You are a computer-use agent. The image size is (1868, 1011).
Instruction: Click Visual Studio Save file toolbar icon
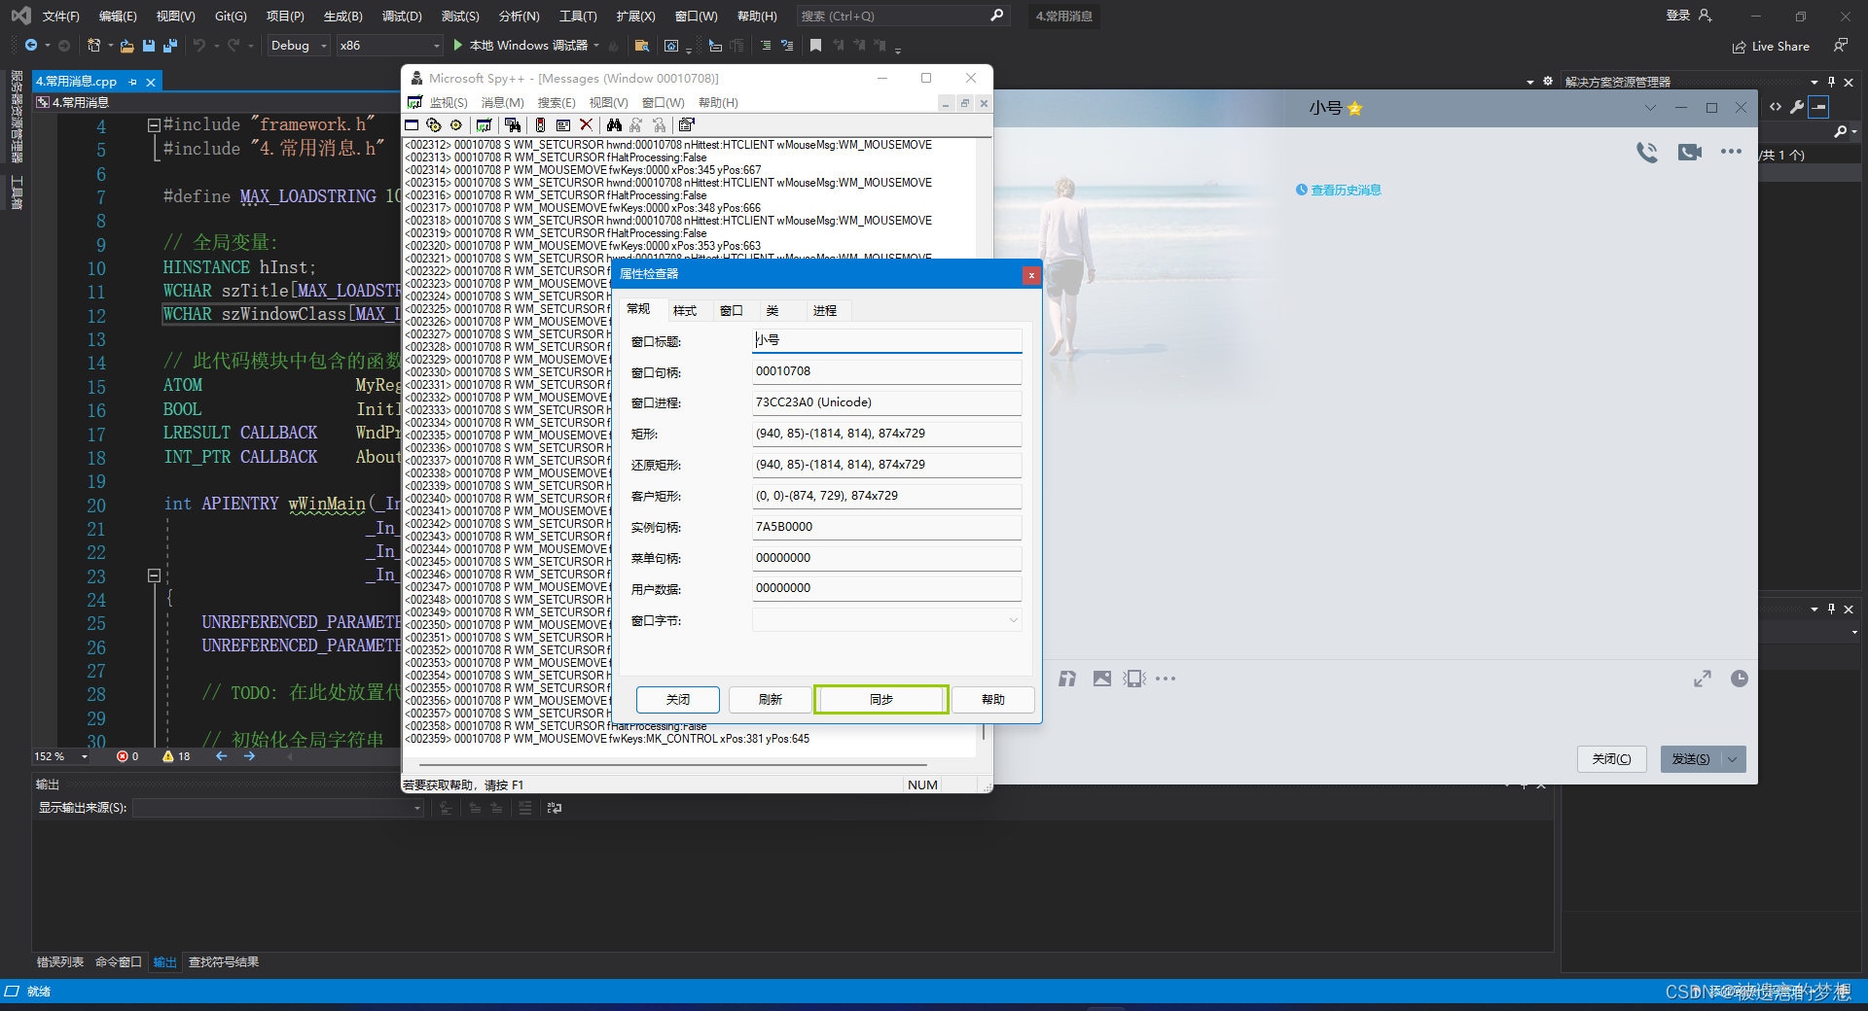tap(149, 46)
